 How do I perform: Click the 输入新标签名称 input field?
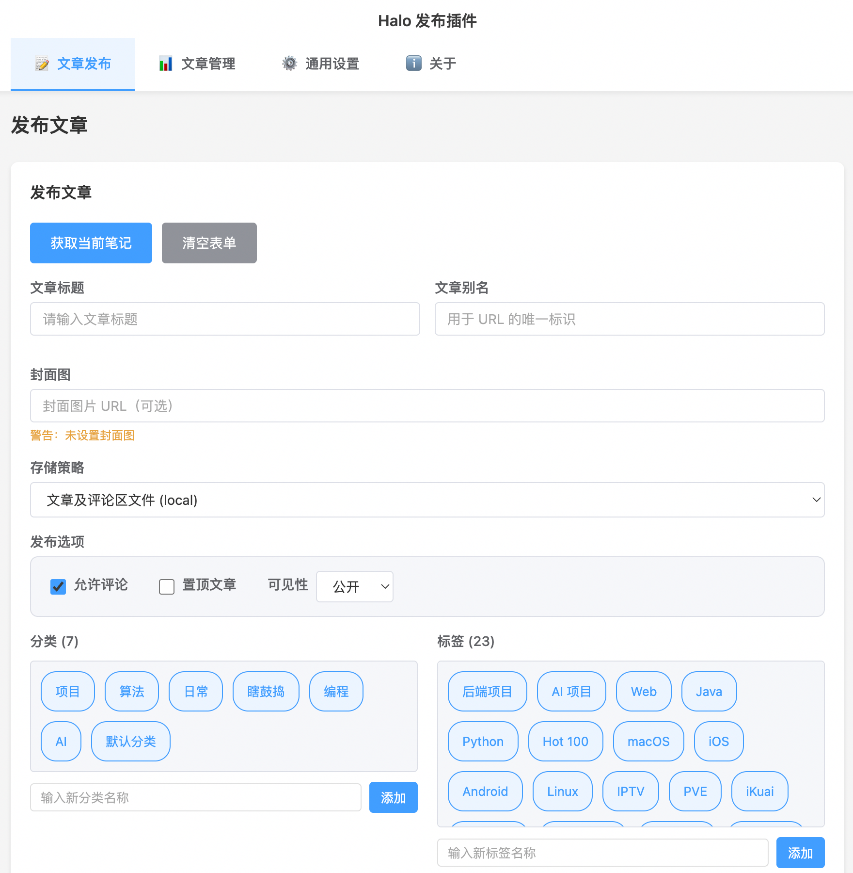(x=603, y=853)
